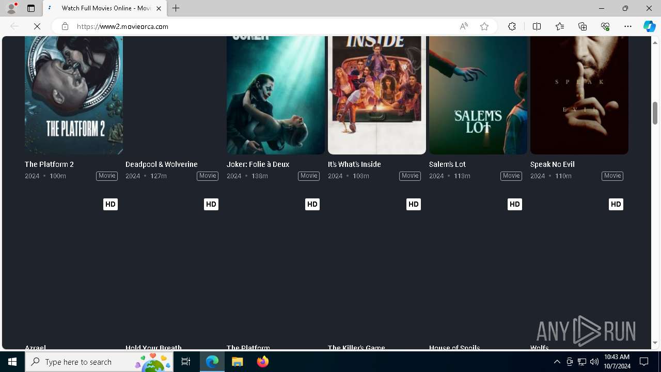
Task: Click the page vertical scrollbar thumb
Action: pyautogui.click(x=655, y=113)
